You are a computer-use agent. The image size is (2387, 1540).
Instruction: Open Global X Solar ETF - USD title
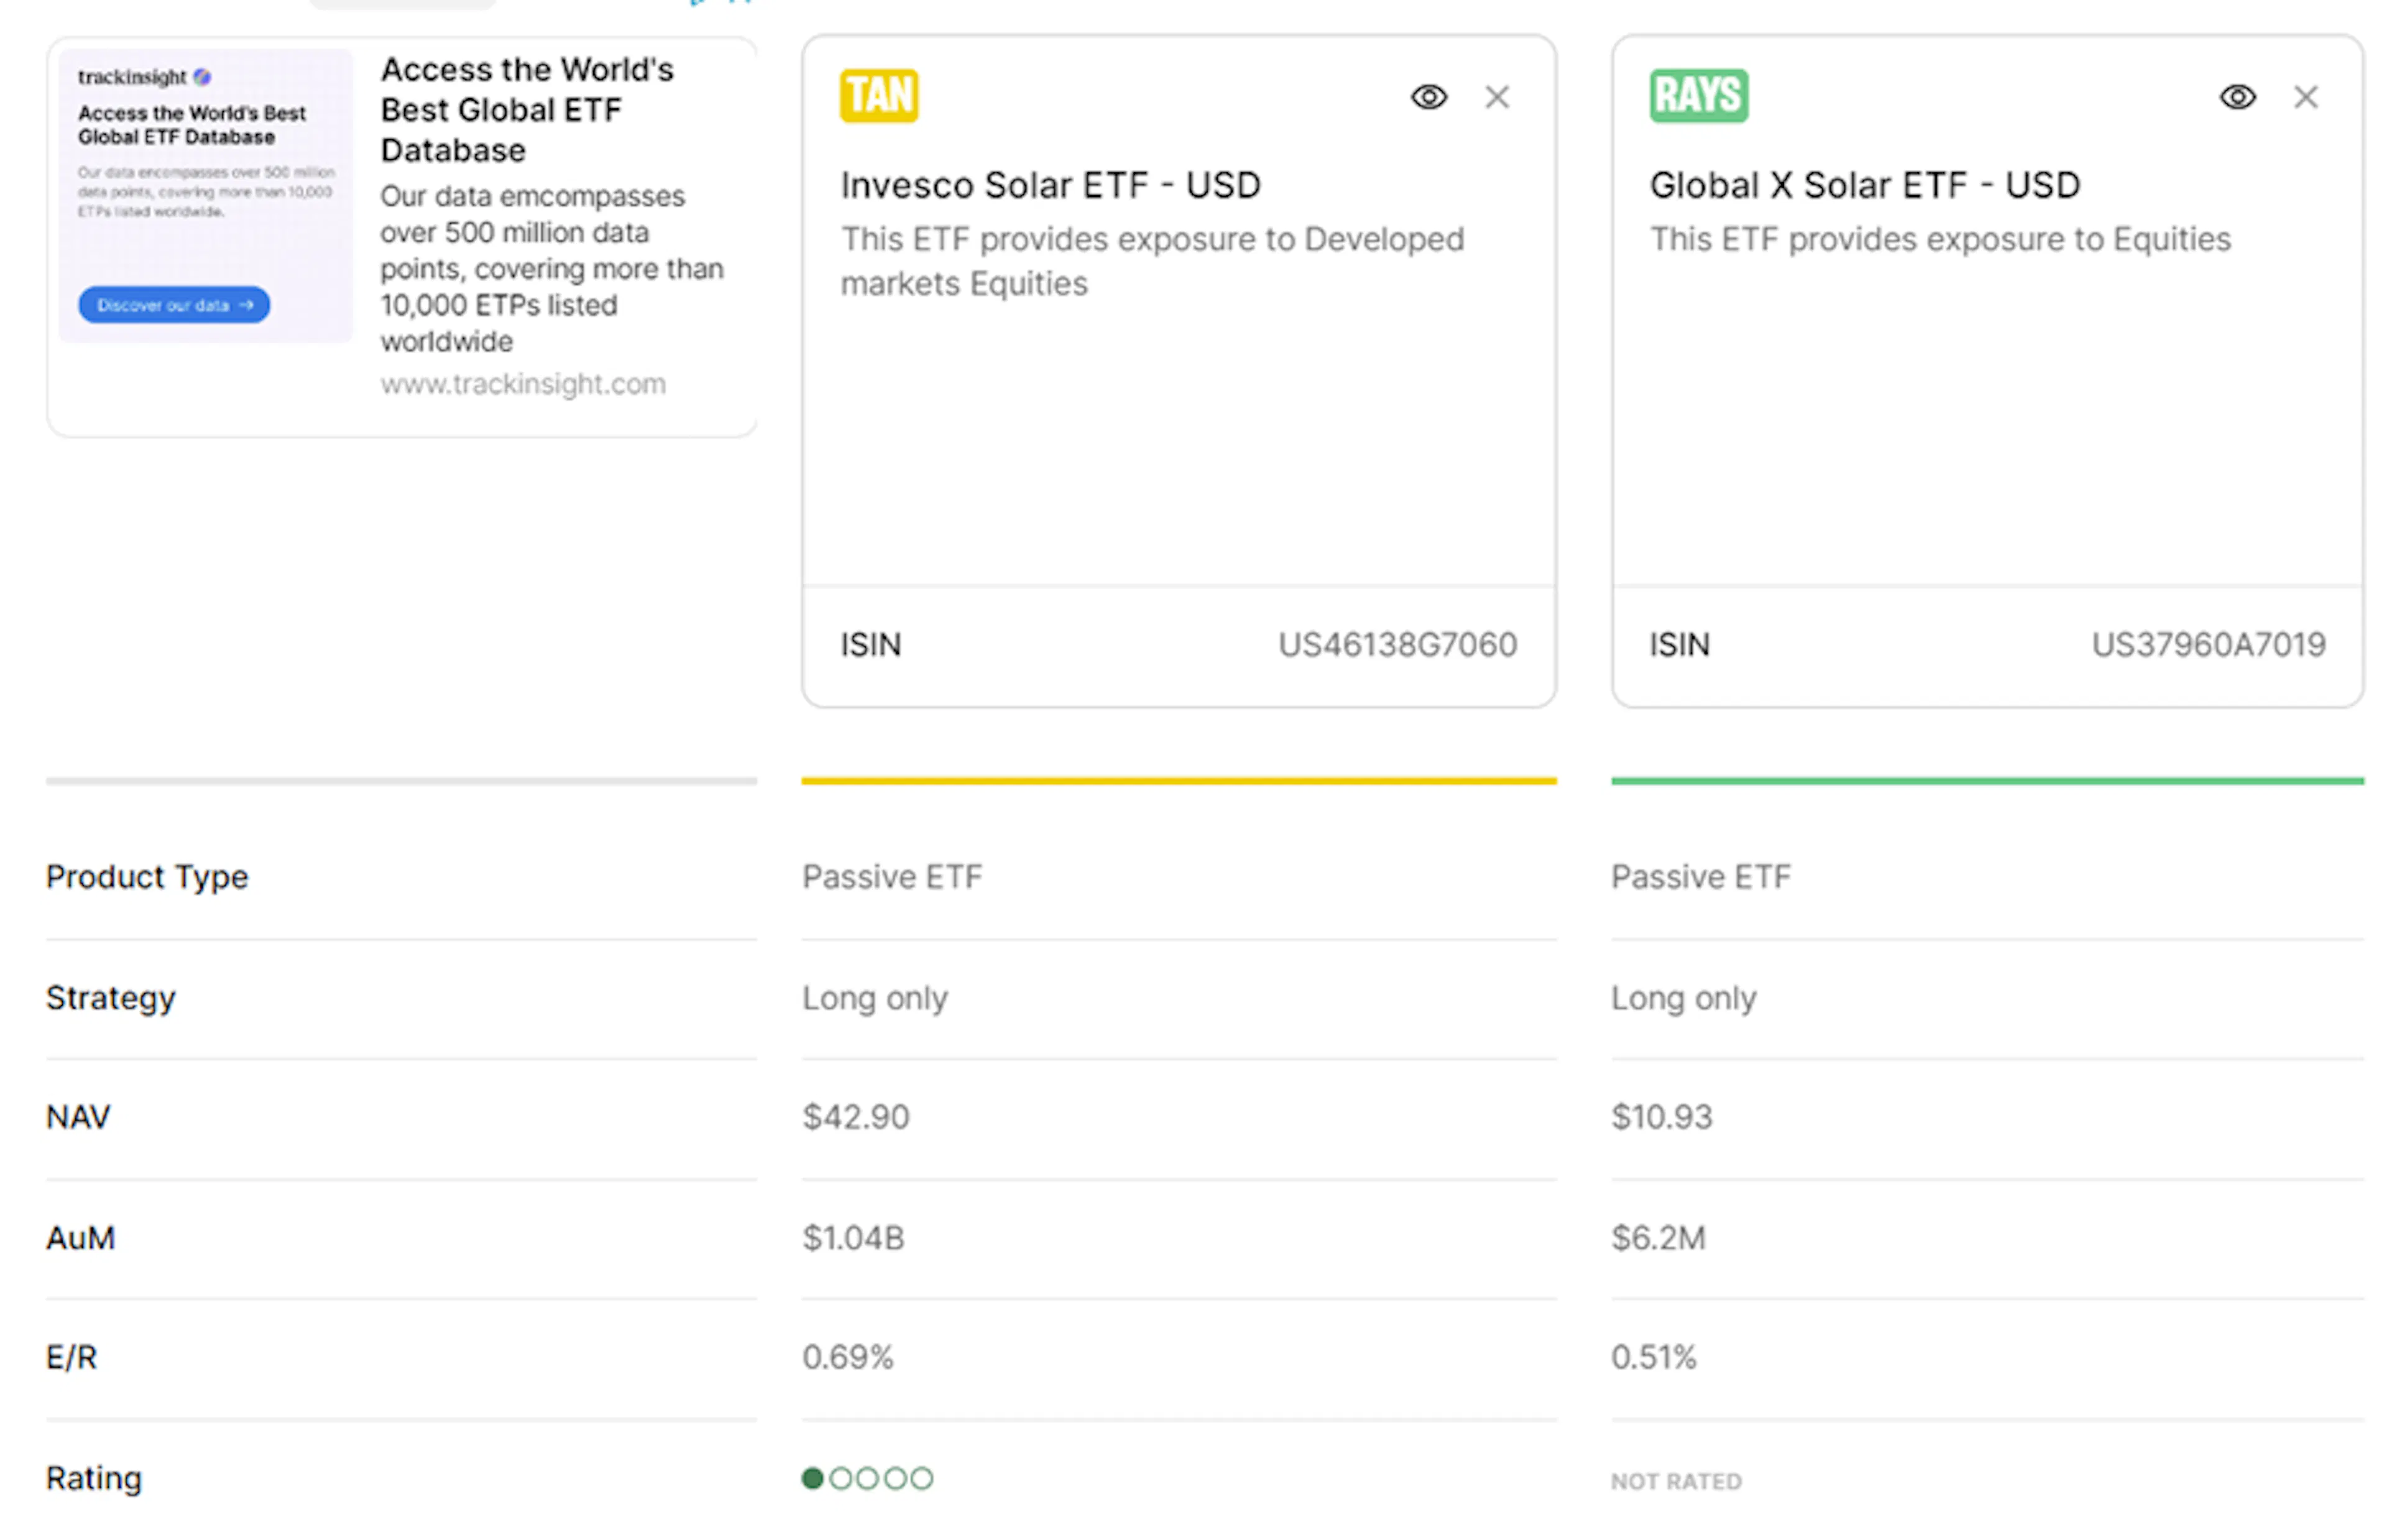click(x=1864, y=185)
